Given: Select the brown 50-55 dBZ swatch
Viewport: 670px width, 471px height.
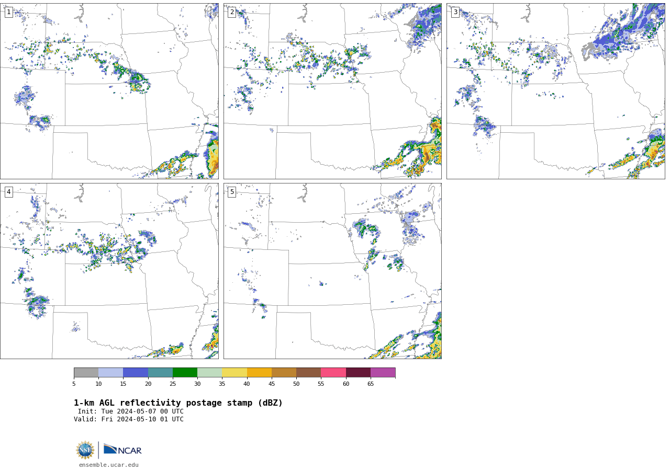Looking at the screenshot, I should 308,373.
